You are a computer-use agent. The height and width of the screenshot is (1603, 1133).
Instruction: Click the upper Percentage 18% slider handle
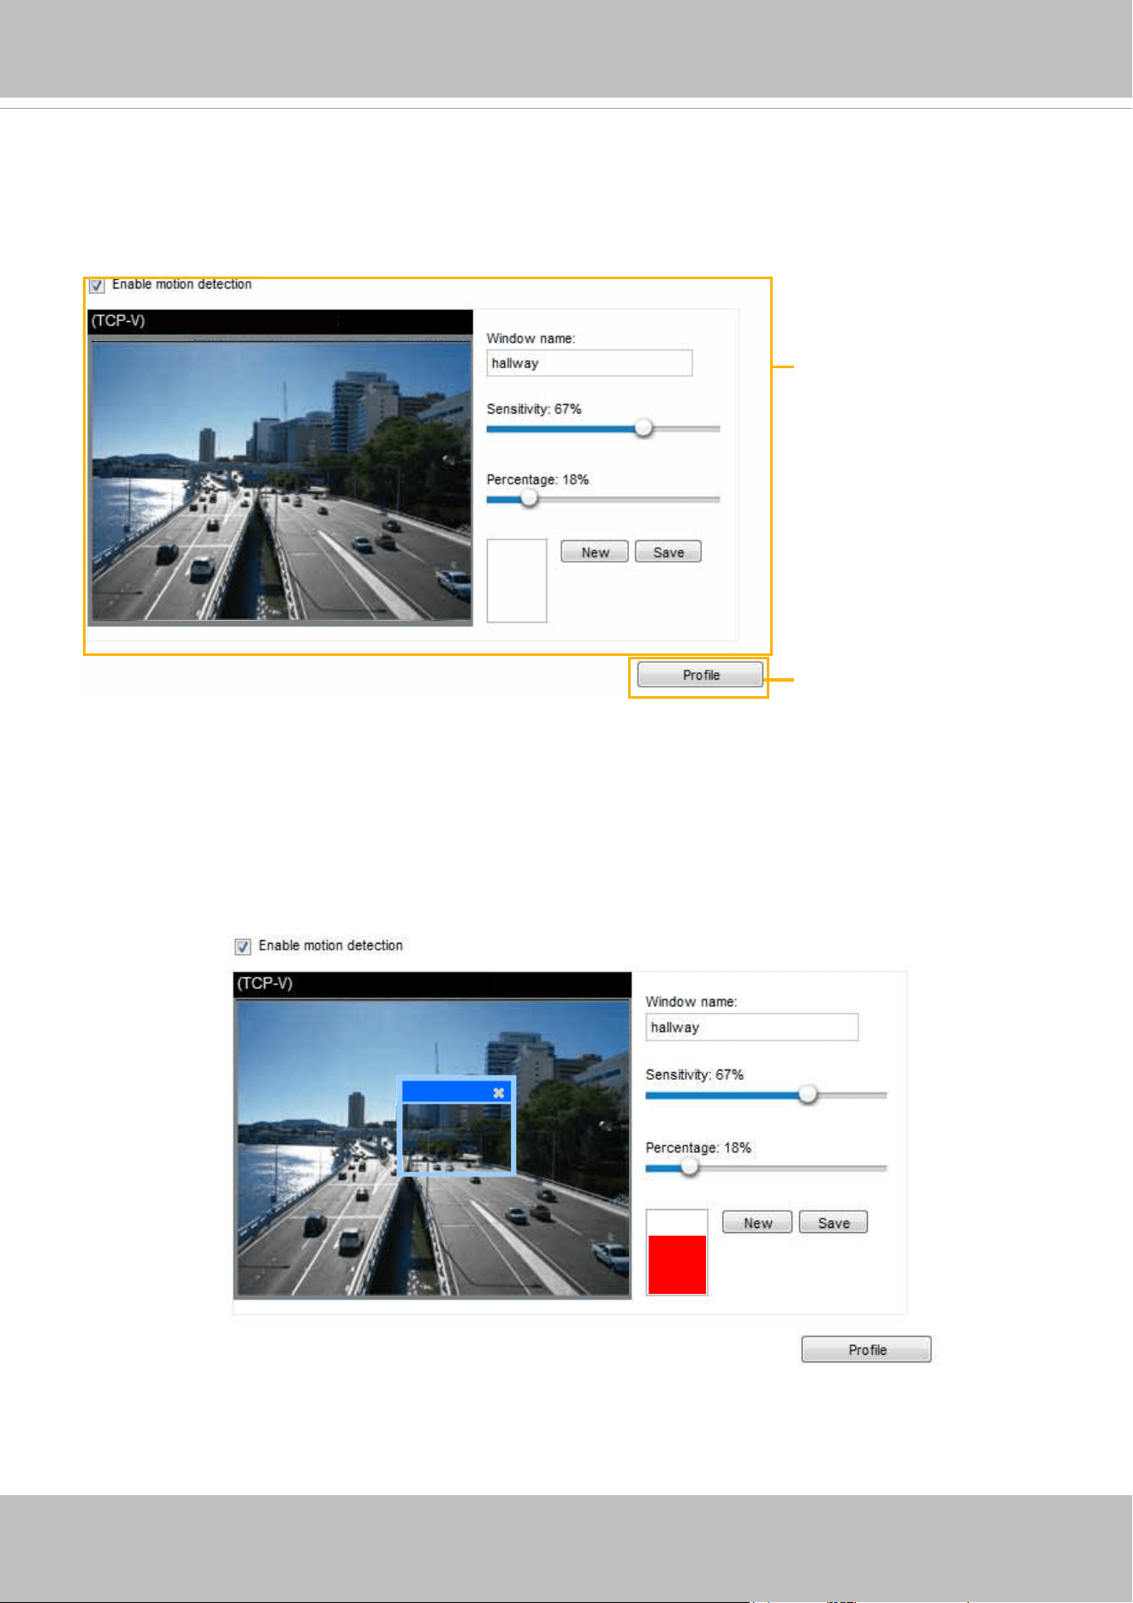530,498
